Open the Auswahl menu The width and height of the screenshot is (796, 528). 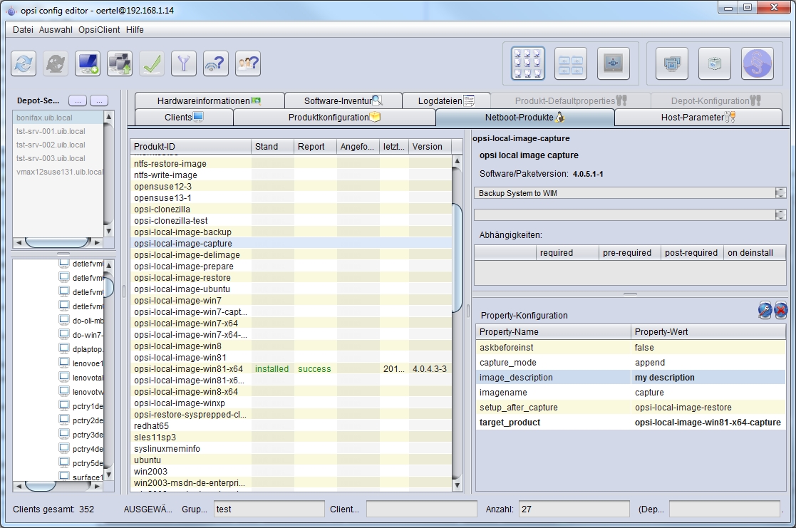pyautogui.click(x=56, y=29)
